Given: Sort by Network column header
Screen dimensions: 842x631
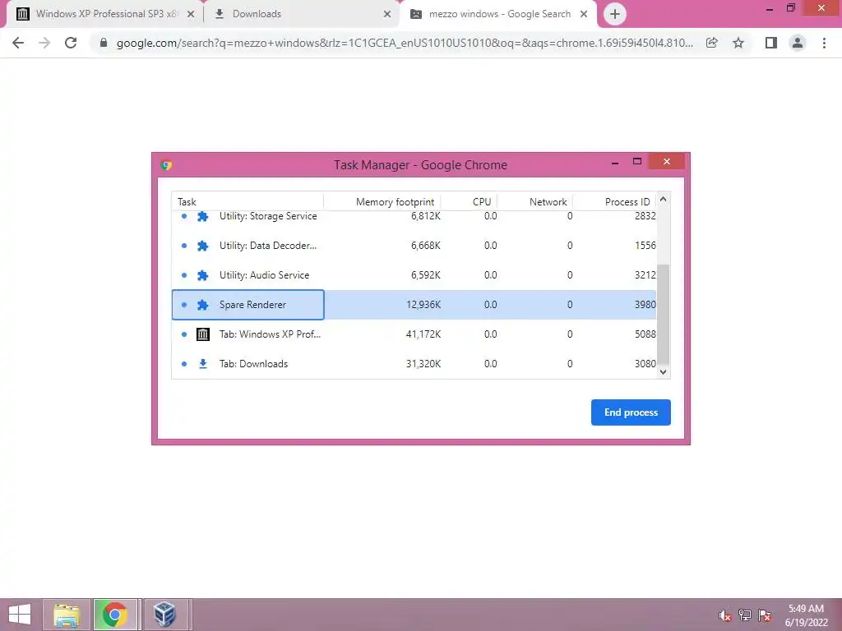Looking at the screenshot, I should [x=534, y=202].
